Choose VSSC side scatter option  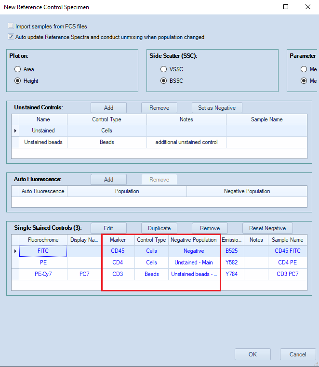pyautogui.click(x=163, y=69)
